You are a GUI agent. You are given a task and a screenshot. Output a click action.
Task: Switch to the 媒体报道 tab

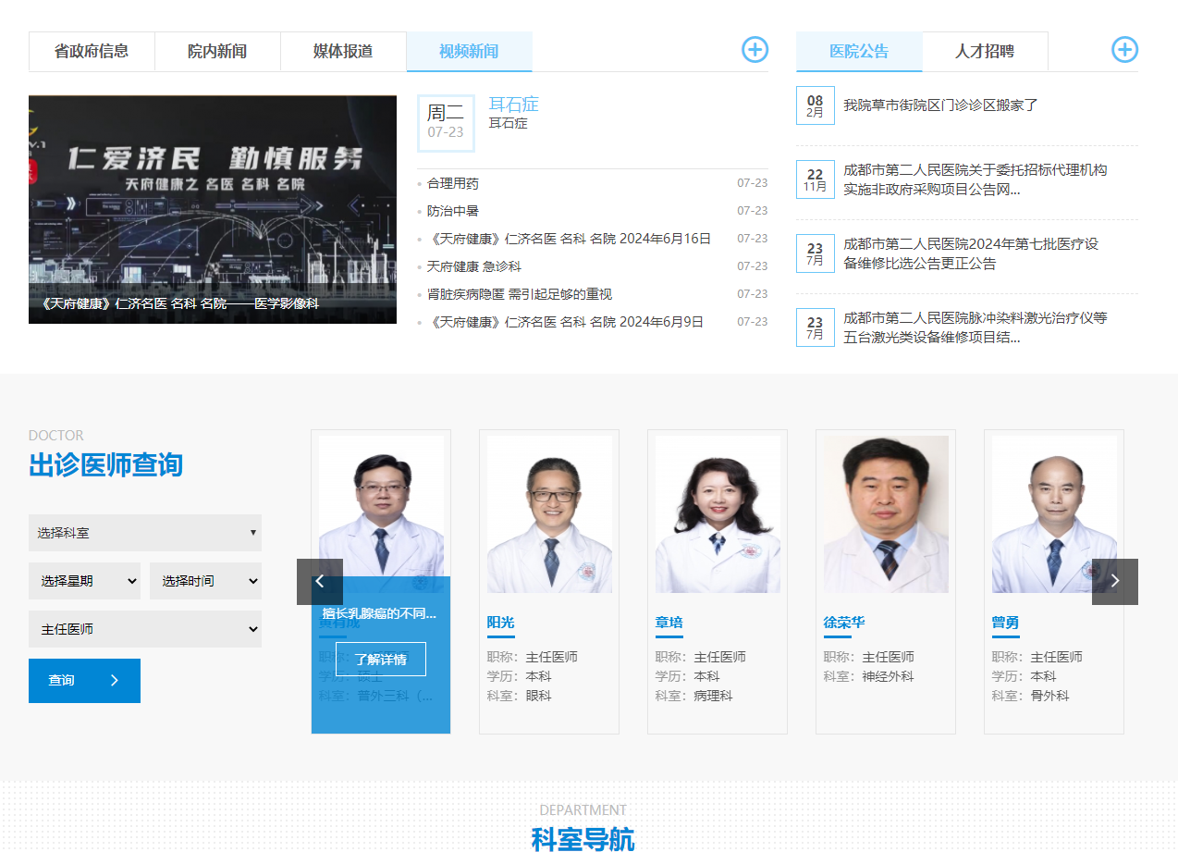343,52
